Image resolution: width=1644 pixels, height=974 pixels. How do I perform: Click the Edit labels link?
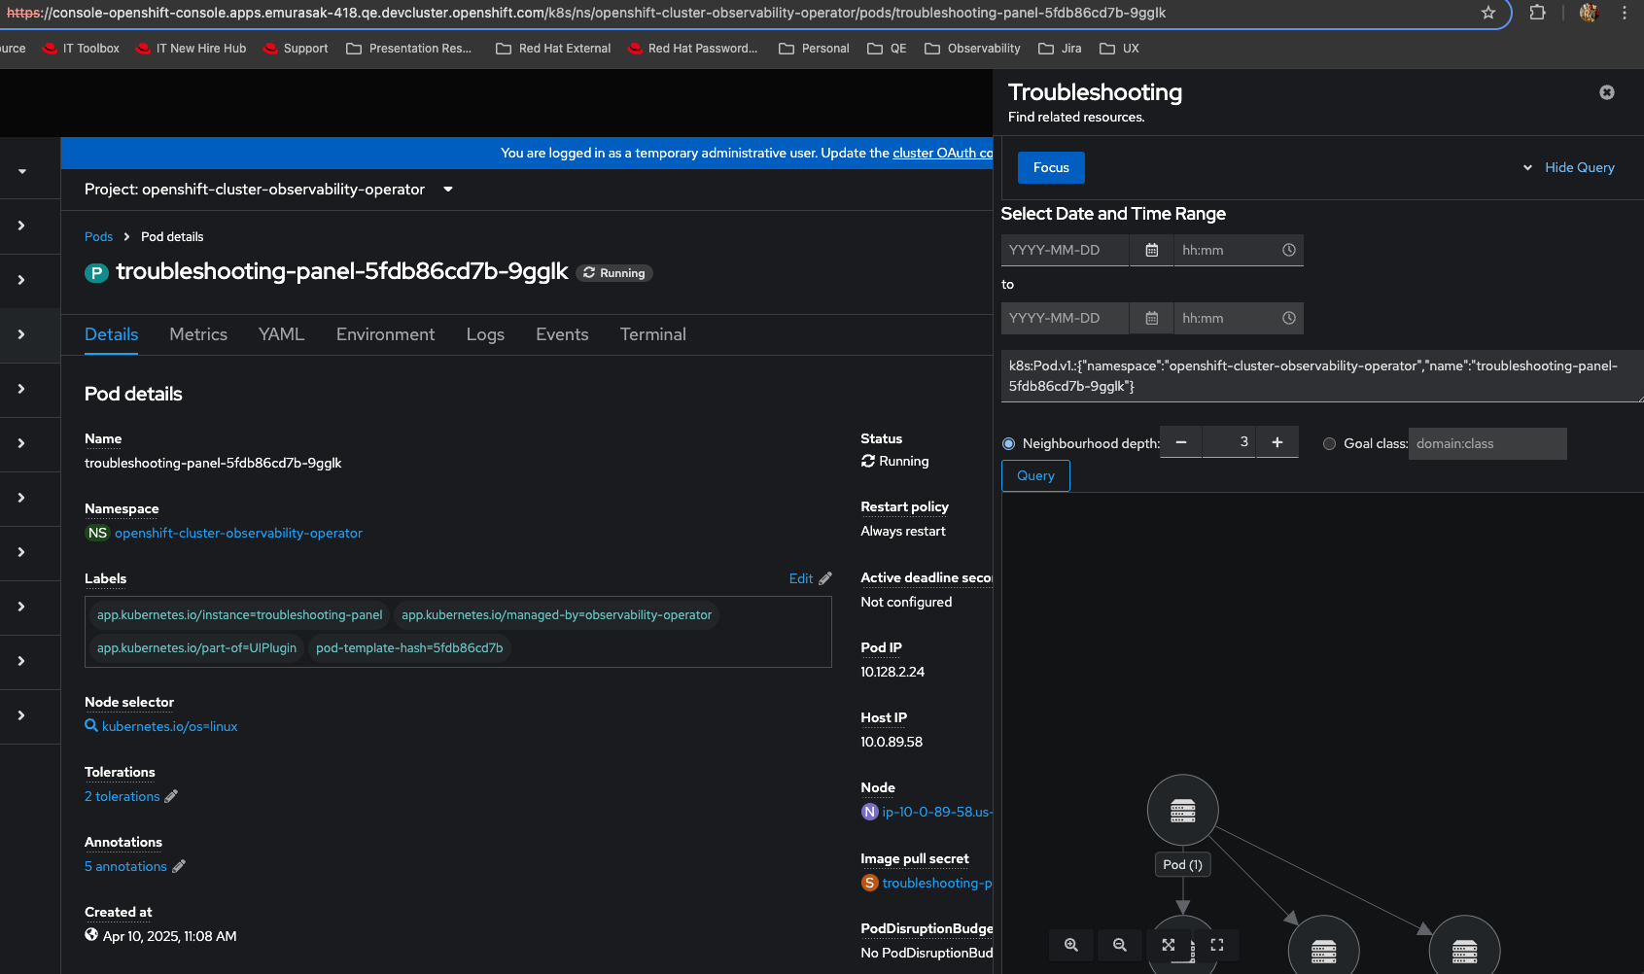pos(801,578)
